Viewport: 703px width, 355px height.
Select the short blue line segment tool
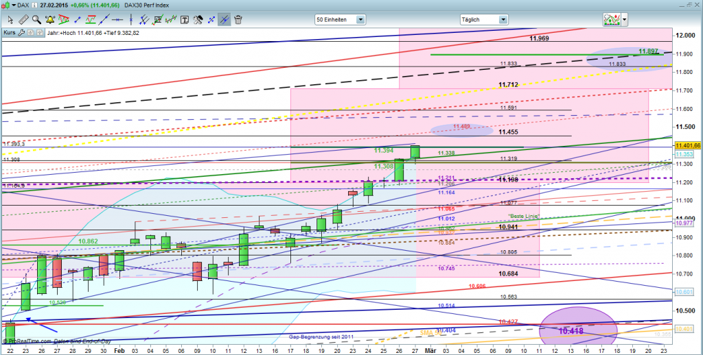77,20
